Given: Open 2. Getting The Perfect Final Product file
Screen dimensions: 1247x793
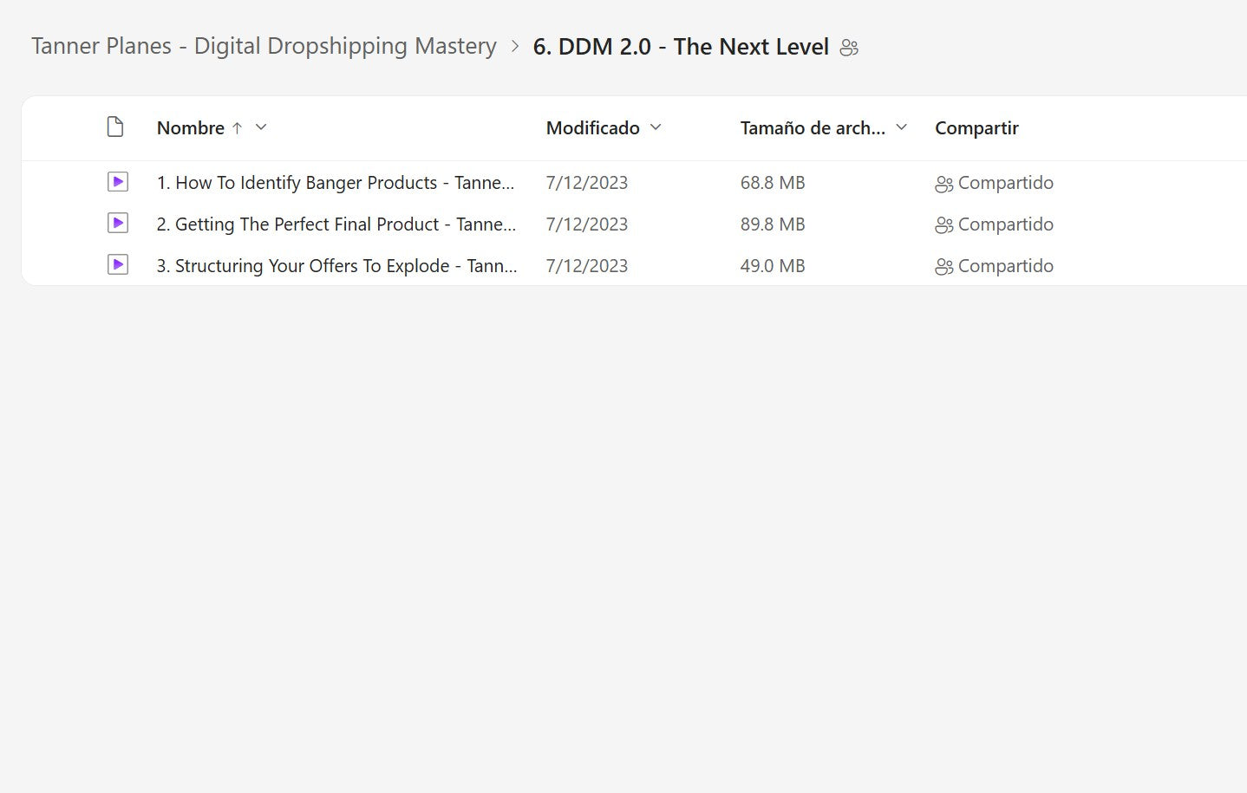Looking at the screenshot, I should (336, 224).
